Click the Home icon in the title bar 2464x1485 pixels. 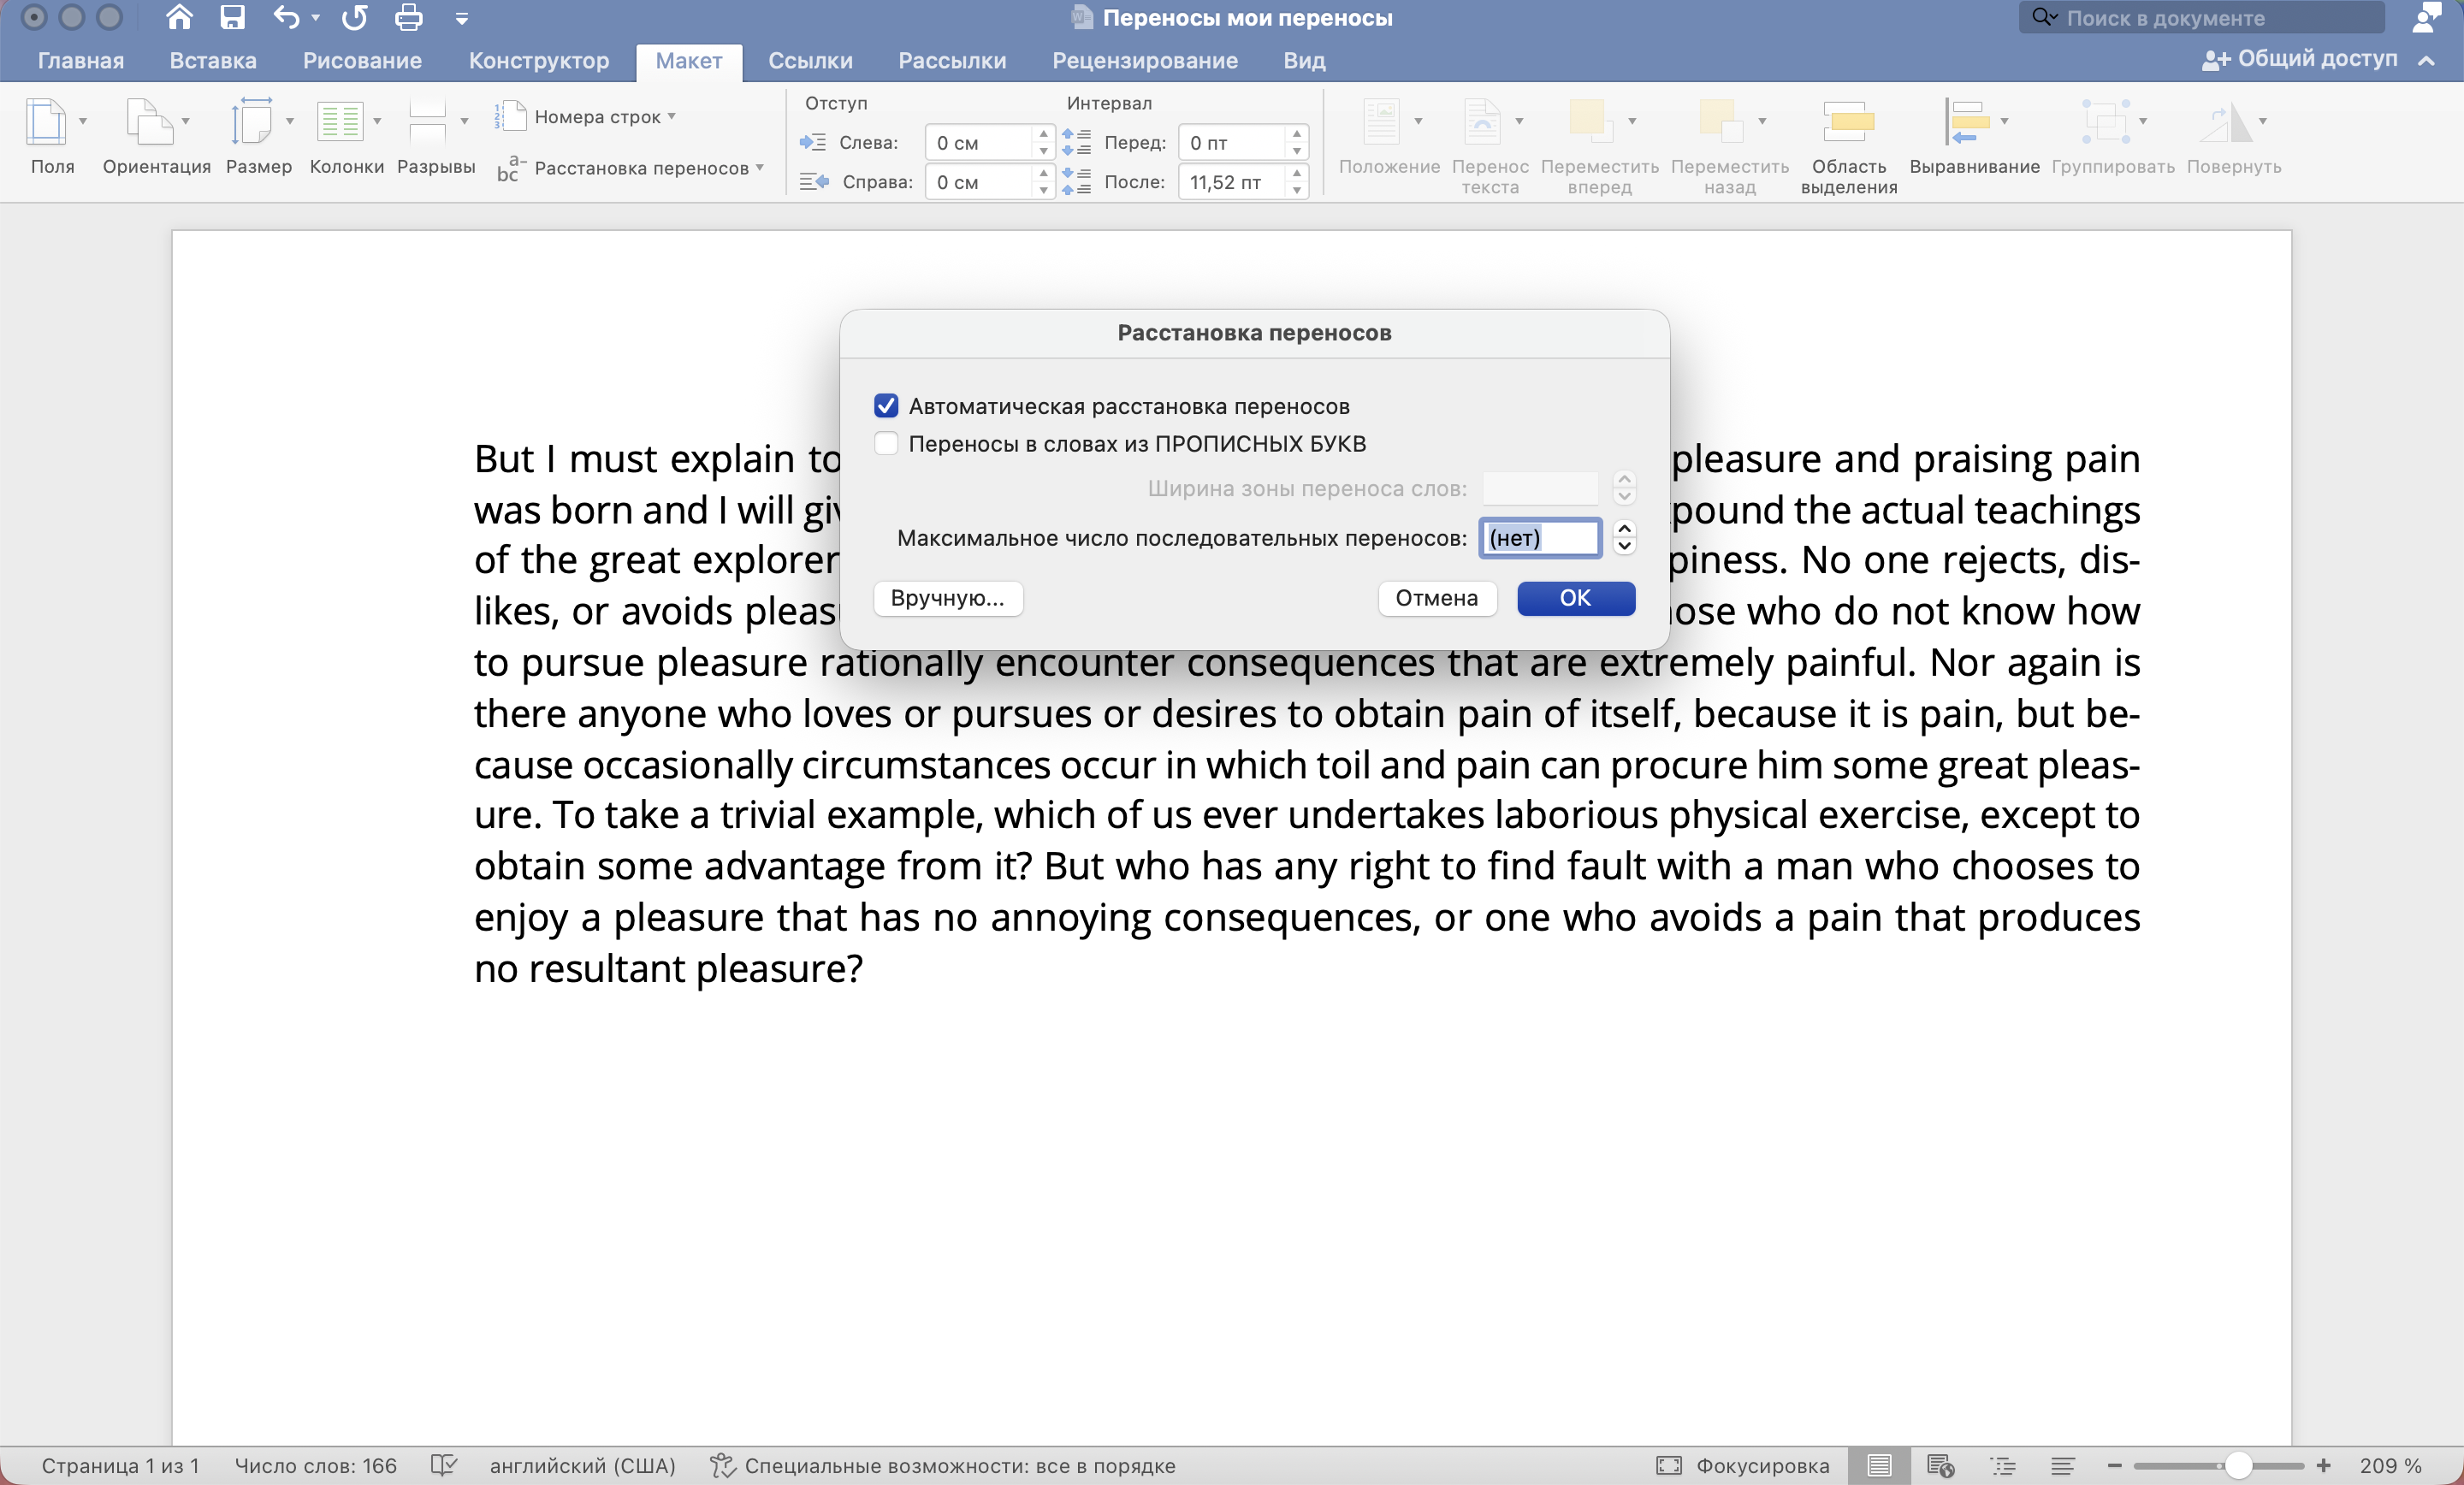pos(178,17)
